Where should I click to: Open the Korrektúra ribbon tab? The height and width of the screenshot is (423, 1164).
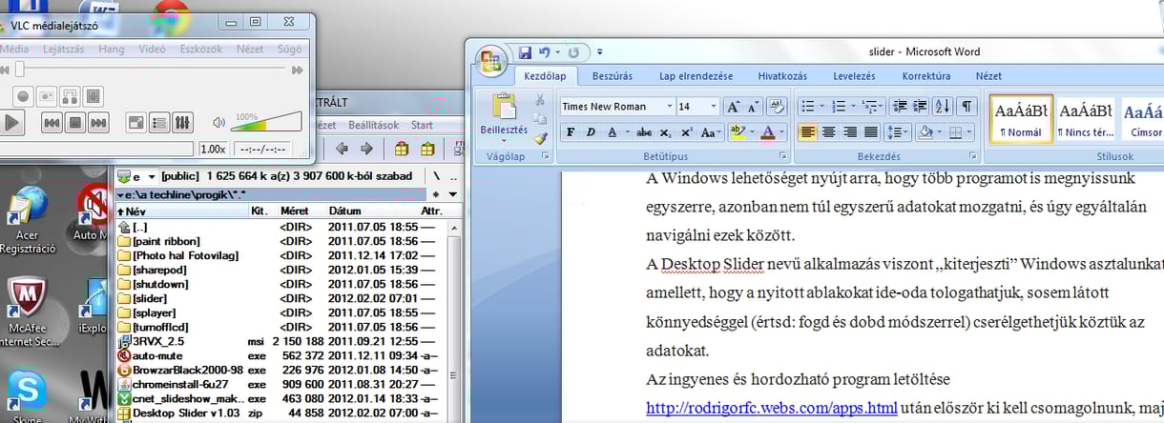926,76
